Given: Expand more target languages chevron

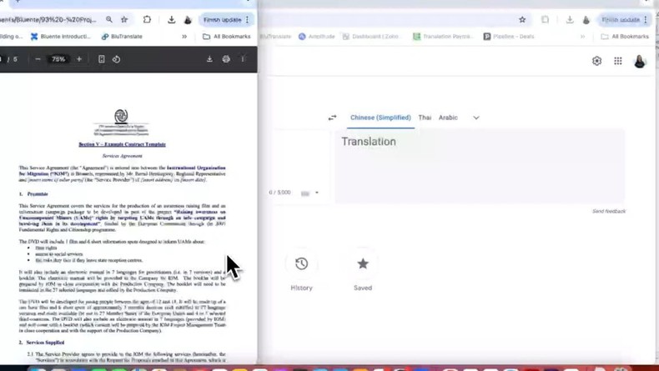Looking at the screenshot, I should (476, 118).
